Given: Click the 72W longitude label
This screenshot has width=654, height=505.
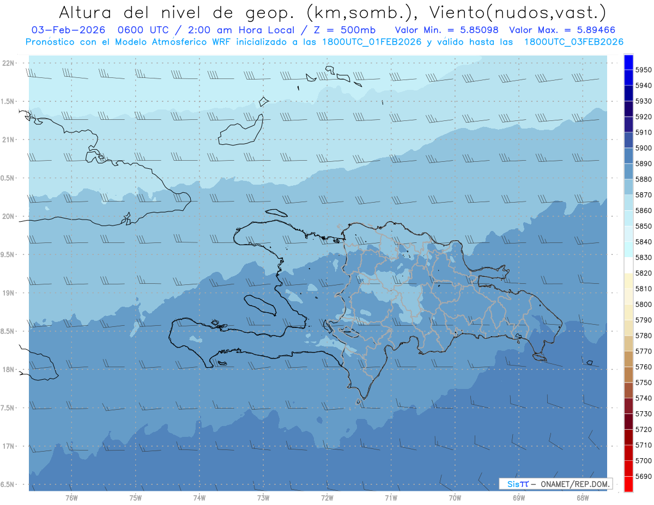Looking at the screenshot, I should (327, 497).
